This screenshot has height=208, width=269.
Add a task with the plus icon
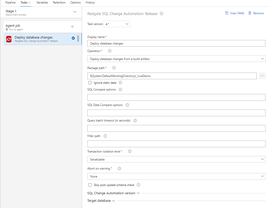point(73,27)
